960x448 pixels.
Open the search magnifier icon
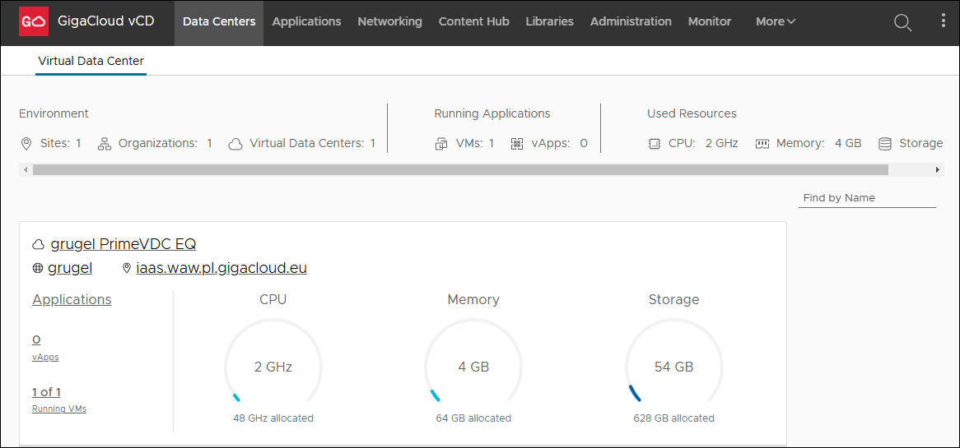(902, 22)
